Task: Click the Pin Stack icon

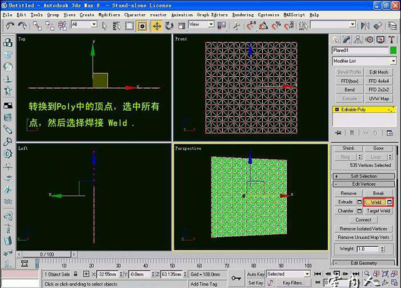Action: coord(338,133)
